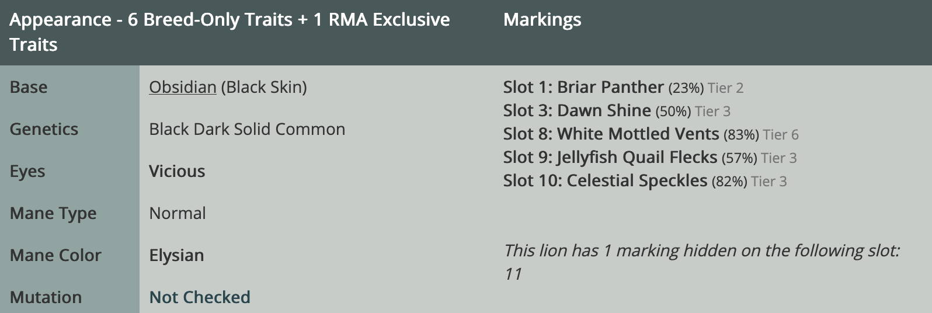Click the Markings column header
The height and width of the screenshot is (313, 932).
pyautogui.click(x=542, y=20)
